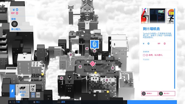This screenshot has width=185, height=104.
Task: Click the blue vertical scrollbar of mission panel
Action: pos(175,49)
